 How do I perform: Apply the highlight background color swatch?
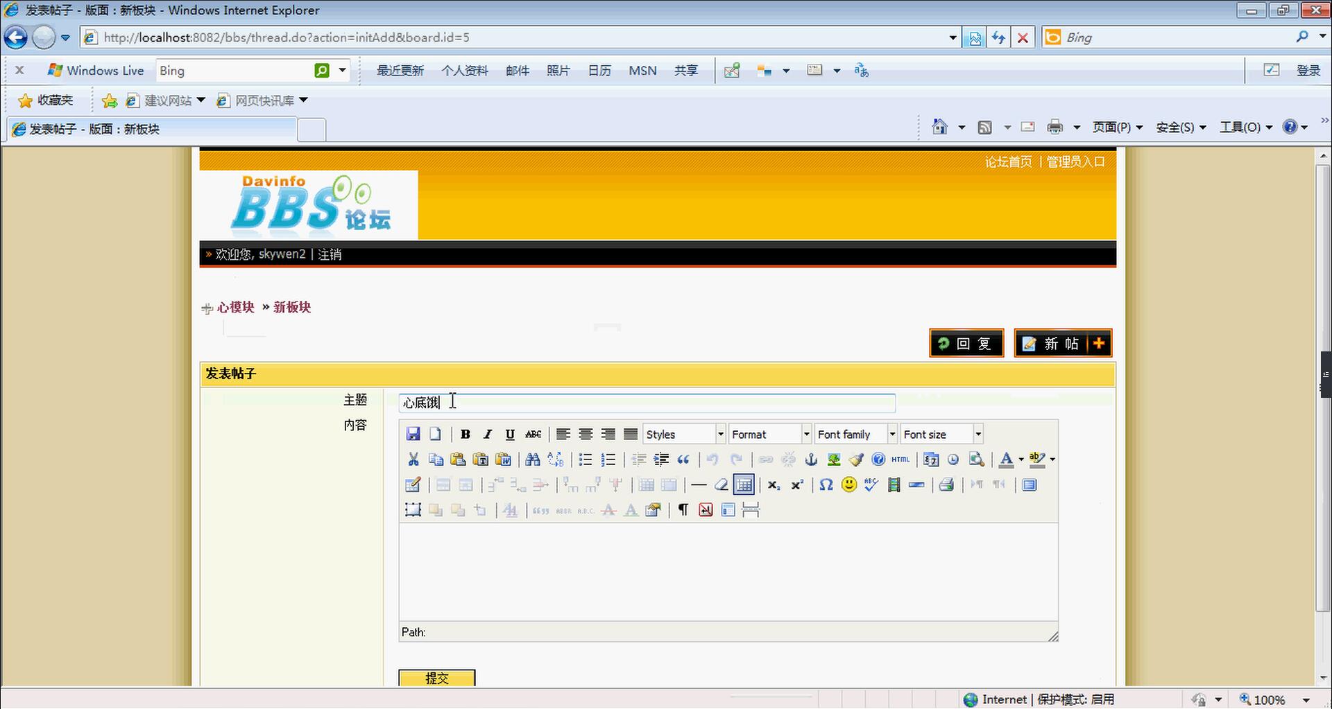[x=1037, y=459]
